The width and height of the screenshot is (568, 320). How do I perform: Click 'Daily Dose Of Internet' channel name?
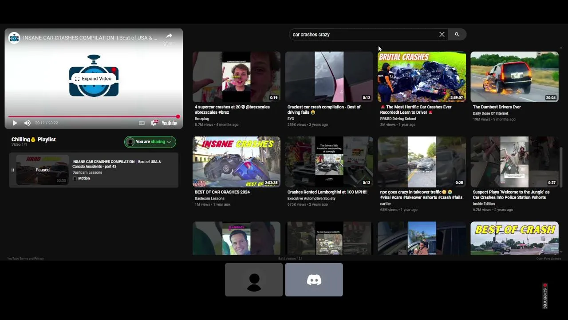pyautogui.click(x=490, y=113)
